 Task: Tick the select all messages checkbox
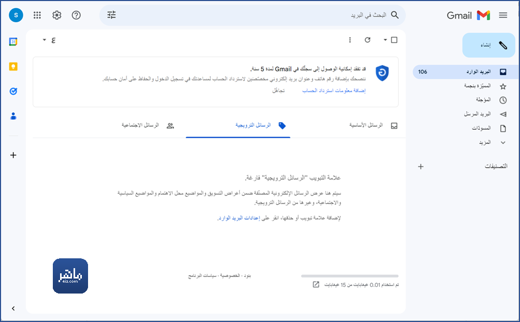tap(394, 40)
